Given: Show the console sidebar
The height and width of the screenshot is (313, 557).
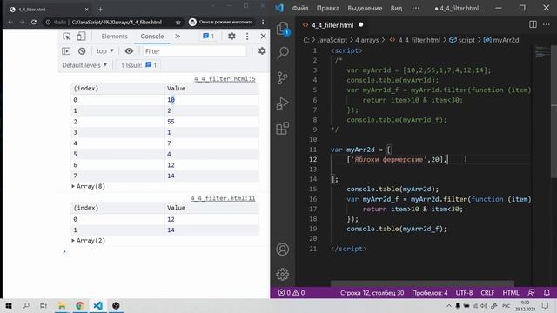Looking at the screenshot, I should pyautogui.click(x=66, y=51).
